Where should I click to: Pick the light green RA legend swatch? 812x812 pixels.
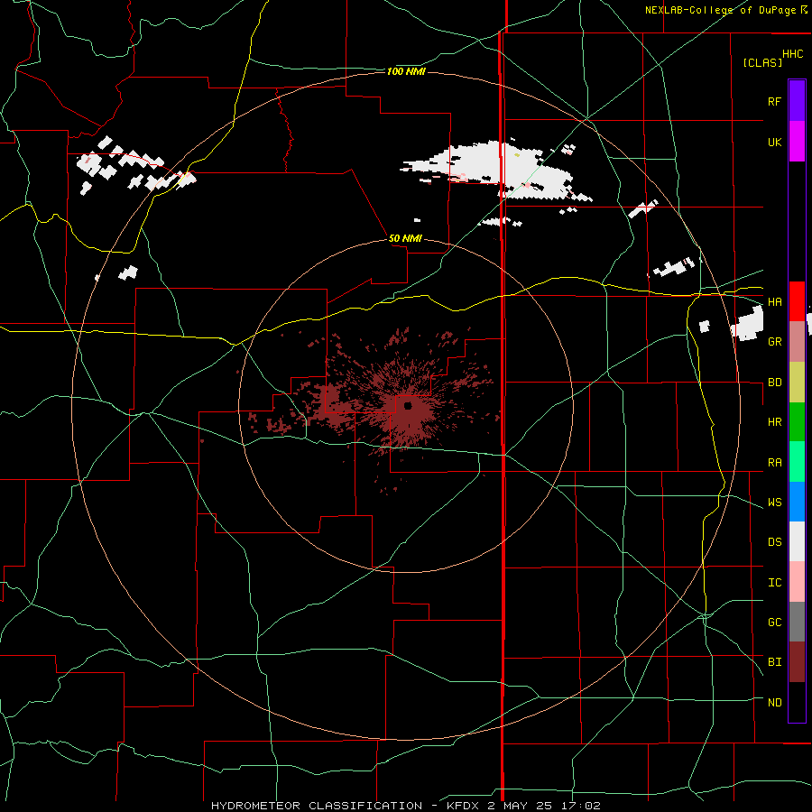(x=797, y=462)
